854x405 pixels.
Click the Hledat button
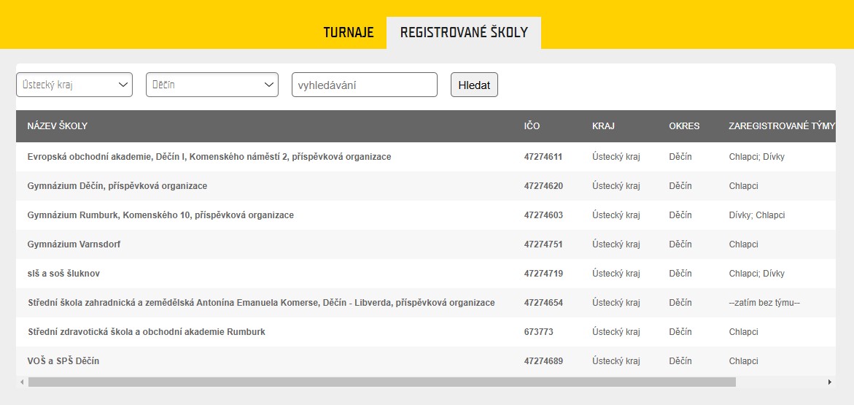474,85
